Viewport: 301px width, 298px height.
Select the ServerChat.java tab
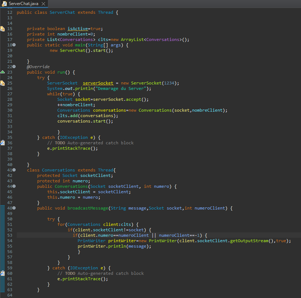(x=23, y=4)
